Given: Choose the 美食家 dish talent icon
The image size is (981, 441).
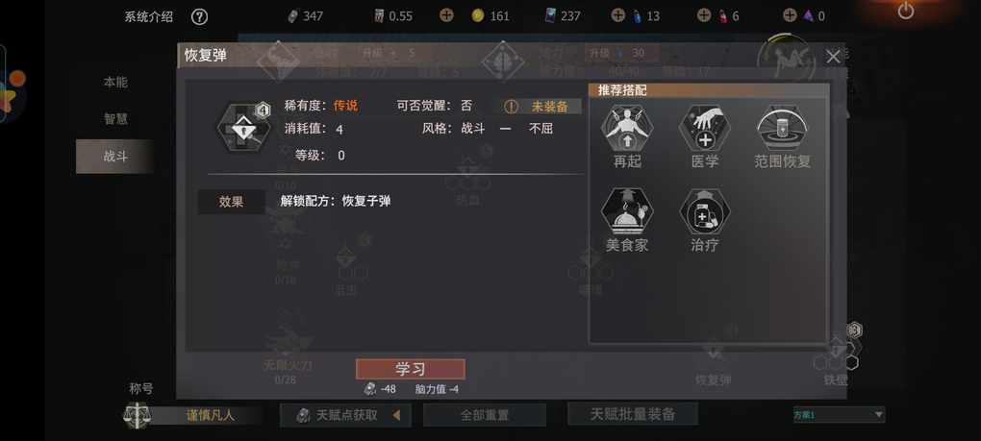Looking at the screenshot, I should tap(627, 211).
